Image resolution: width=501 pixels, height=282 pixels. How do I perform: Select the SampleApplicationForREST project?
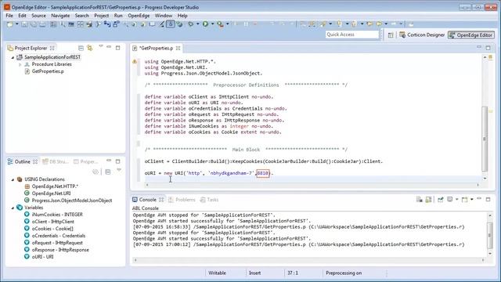[x=52, y=57]
